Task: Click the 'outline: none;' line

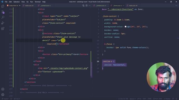Action: click(x=112, y=37)
